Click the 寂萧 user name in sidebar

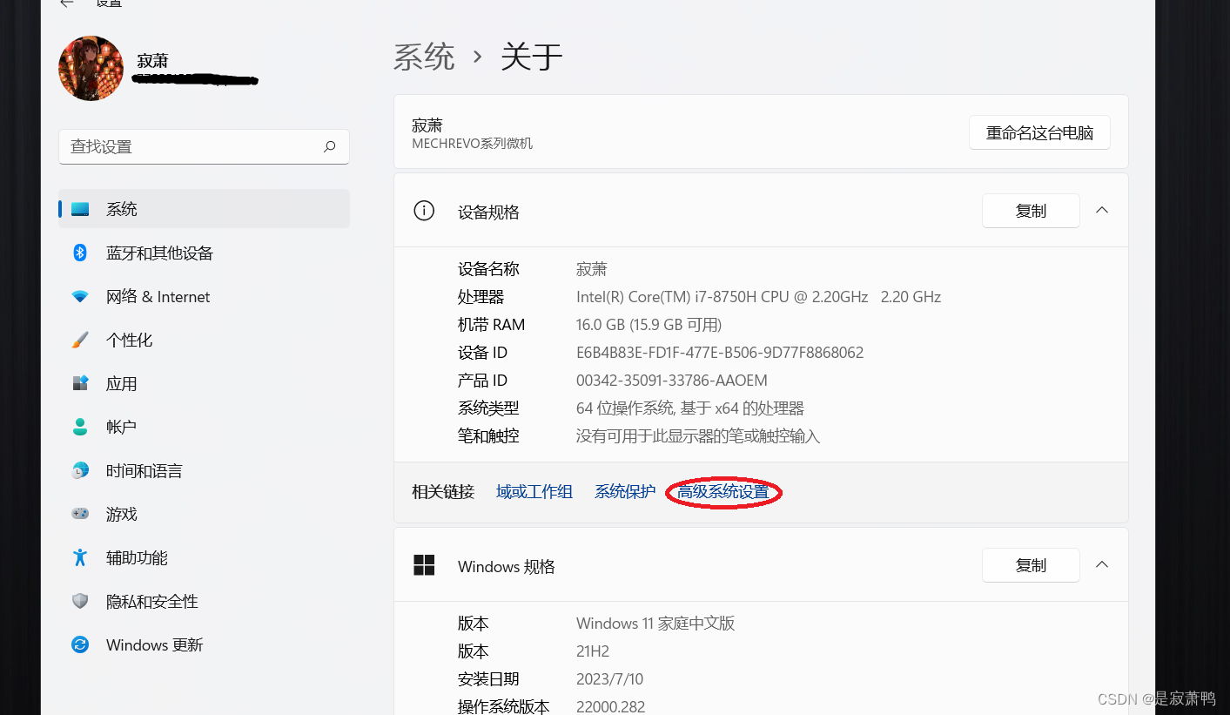point(152,61)
